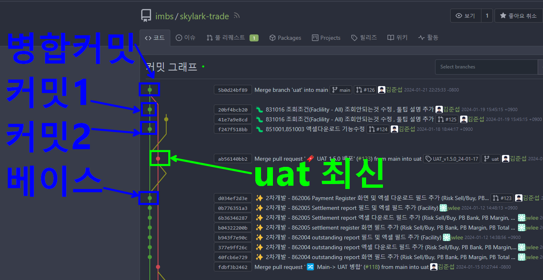543x280 pixels.
Task: Open the skylark-trade repository link
Action: point(204,16)
